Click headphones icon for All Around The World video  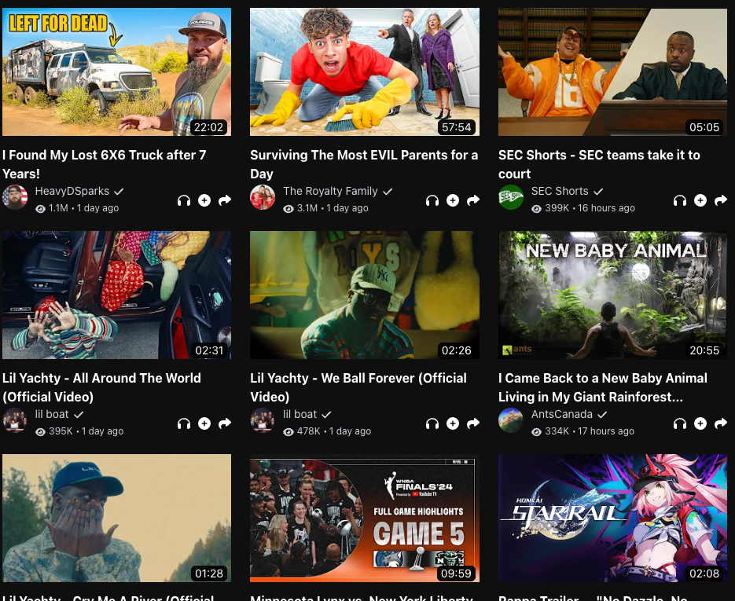184,423
